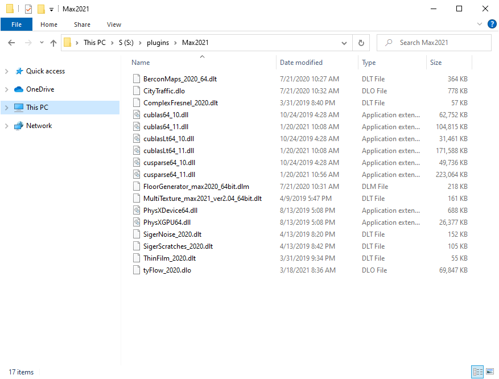The height and width of the screenshot is (379, 499).
Task: Open the Share ribbon tab
Action: click(82, 24)
